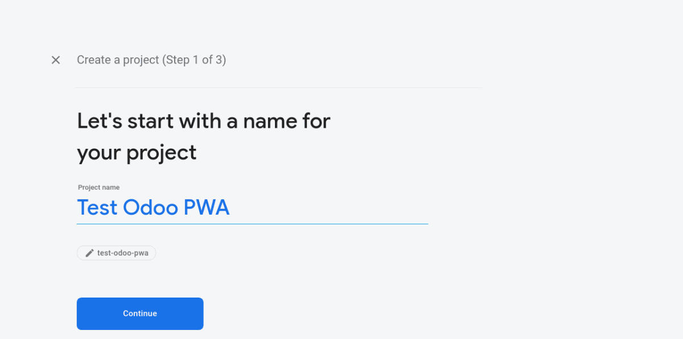Close the Create a project wizard
This screenshot has height=339, width=683.
pyautogui.click(x=56, y=60)
